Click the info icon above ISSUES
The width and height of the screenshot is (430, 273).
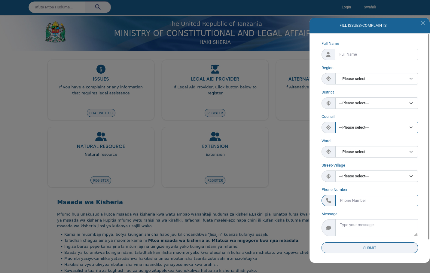(101, 69)
